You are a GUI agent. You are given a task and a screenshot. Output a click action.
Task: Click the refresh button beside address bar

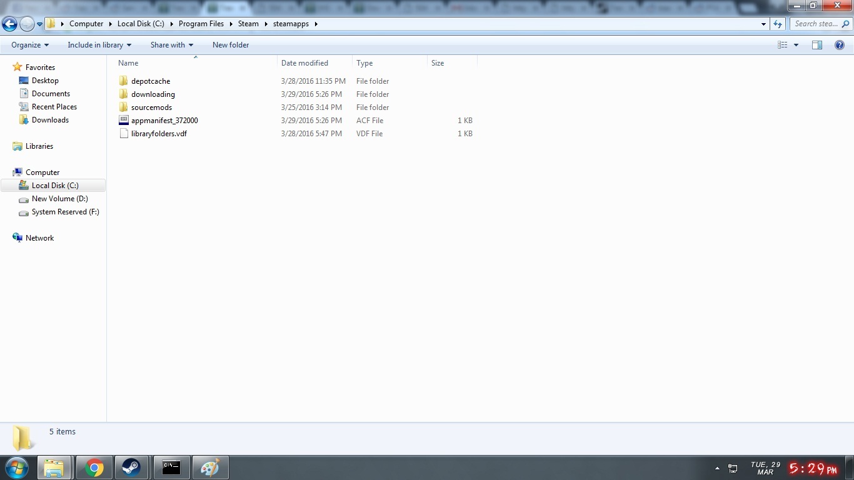tap(778, 24)
